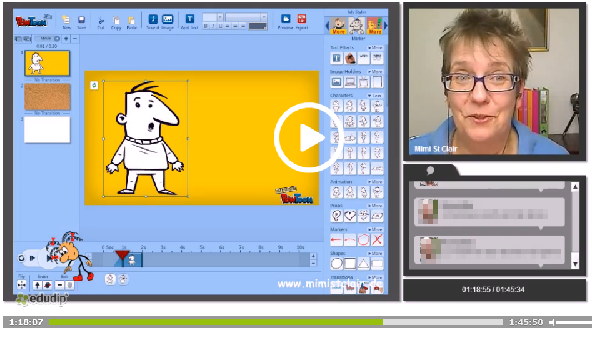Select slide 2 cork board thumbnail
The image size is (592, 343).
[x=47, y=97]
